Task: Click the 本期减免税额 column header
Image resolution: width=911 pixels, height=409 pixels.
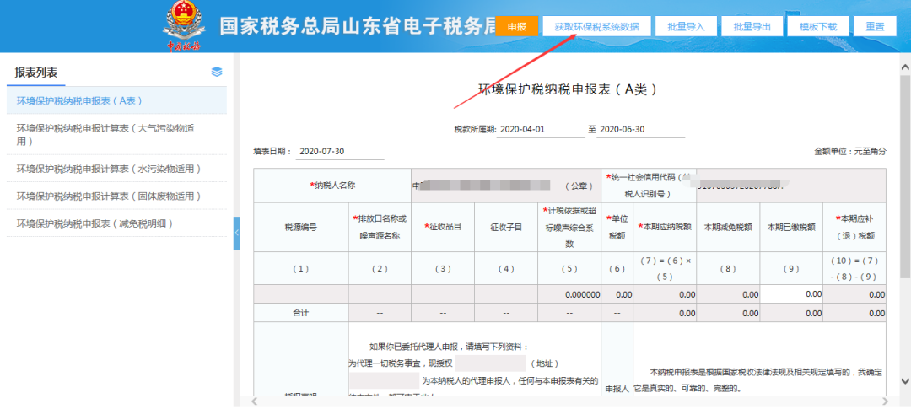Action: point(728,227)
